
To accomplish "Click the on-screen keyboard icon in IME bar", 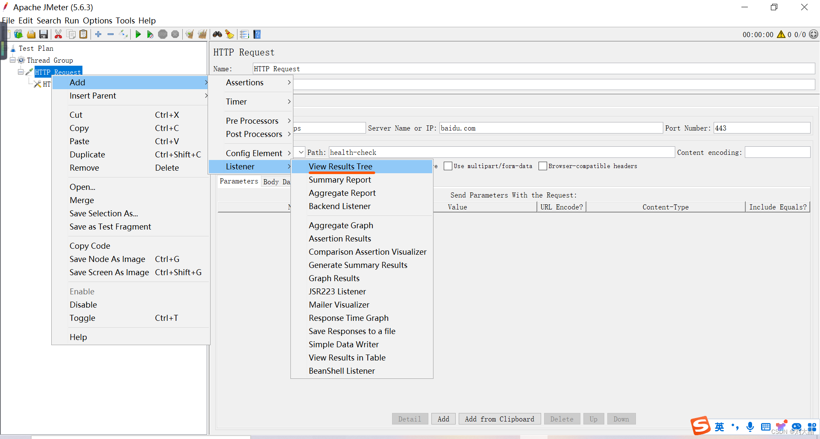I will [766, 427].
